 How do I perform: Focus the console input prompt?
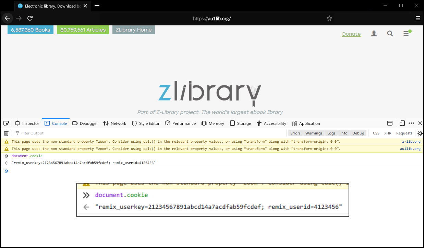(212, 171)
